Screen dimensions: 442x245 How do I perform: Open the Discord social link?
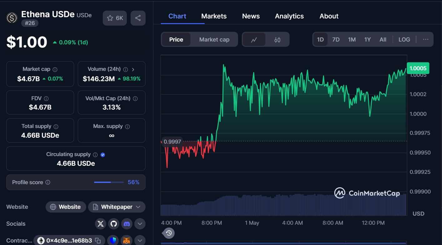(127, 224)
